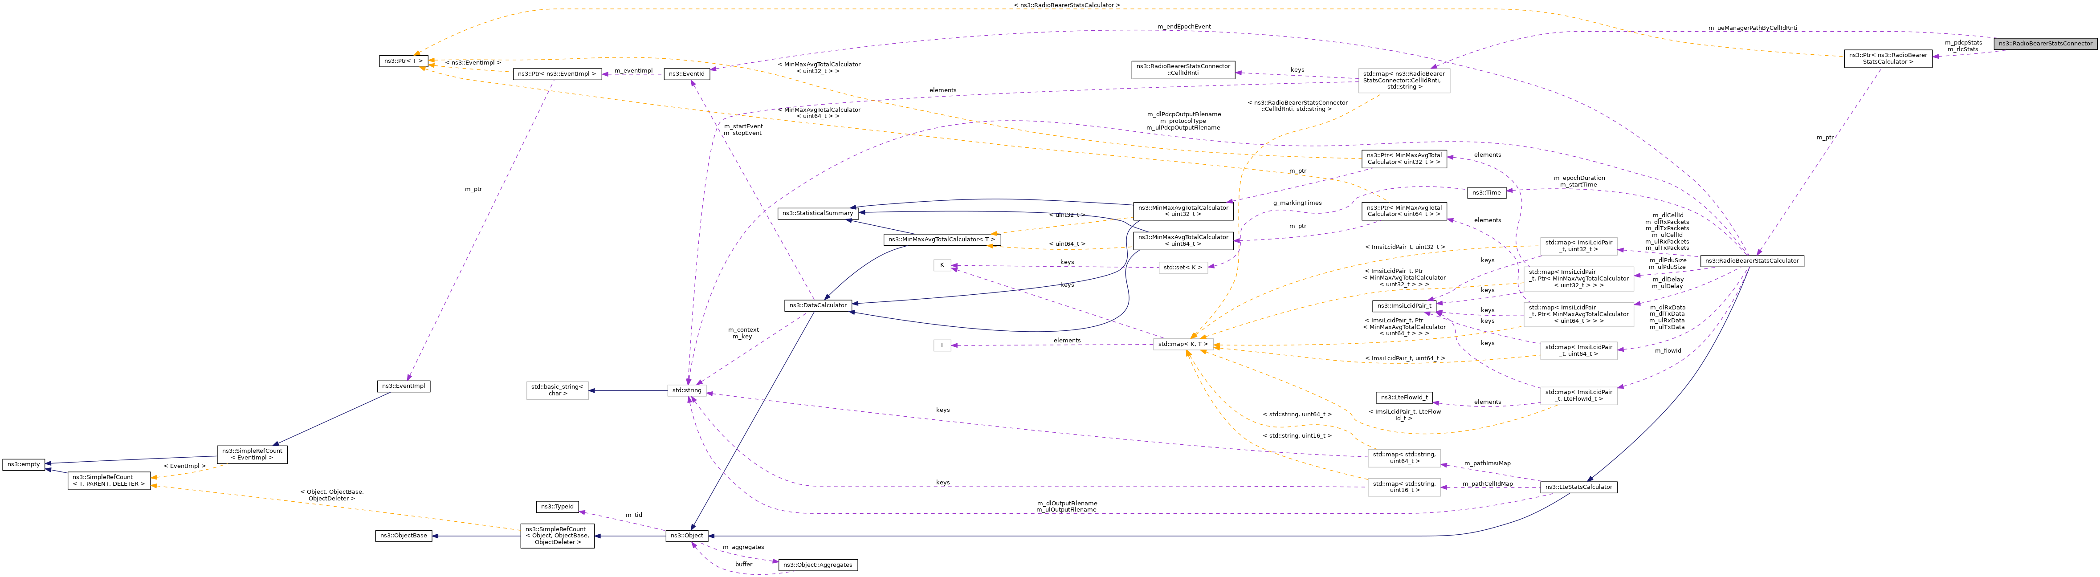The height and width of the screenshot is (577, 2100).
Task: Click the single-letter T template node
Action: 942,345
